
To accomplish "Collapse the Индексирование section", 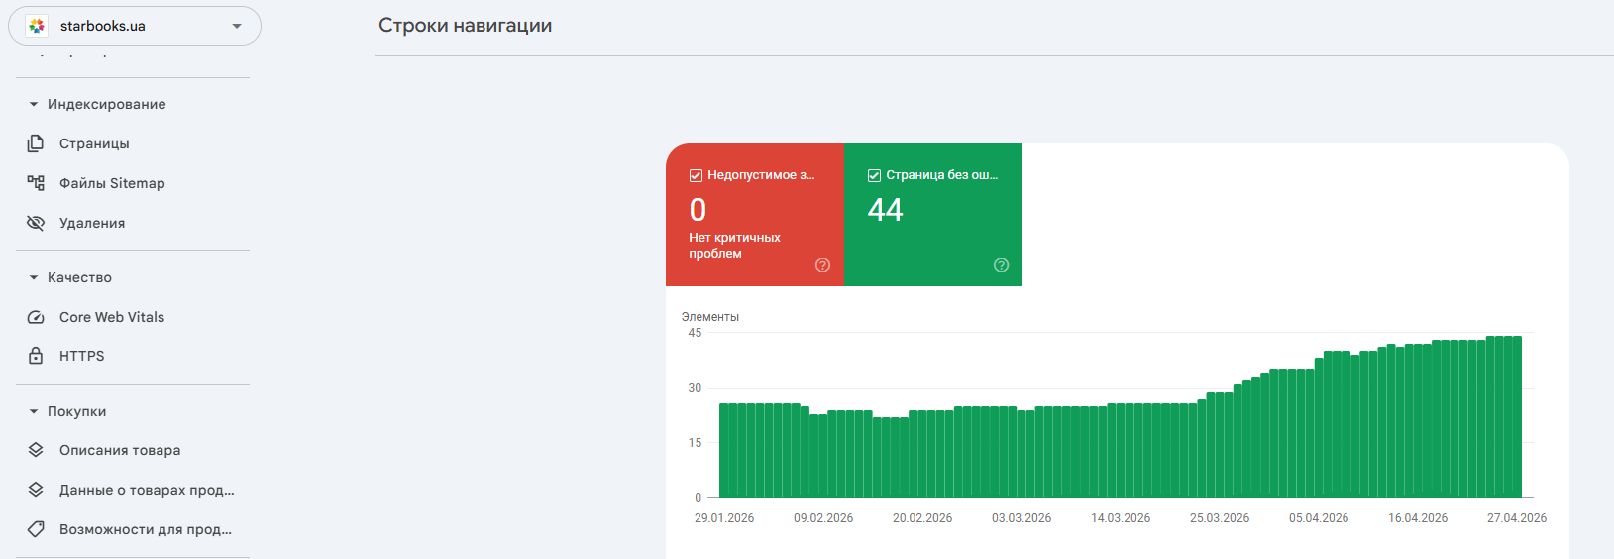I will click(34, 104).
